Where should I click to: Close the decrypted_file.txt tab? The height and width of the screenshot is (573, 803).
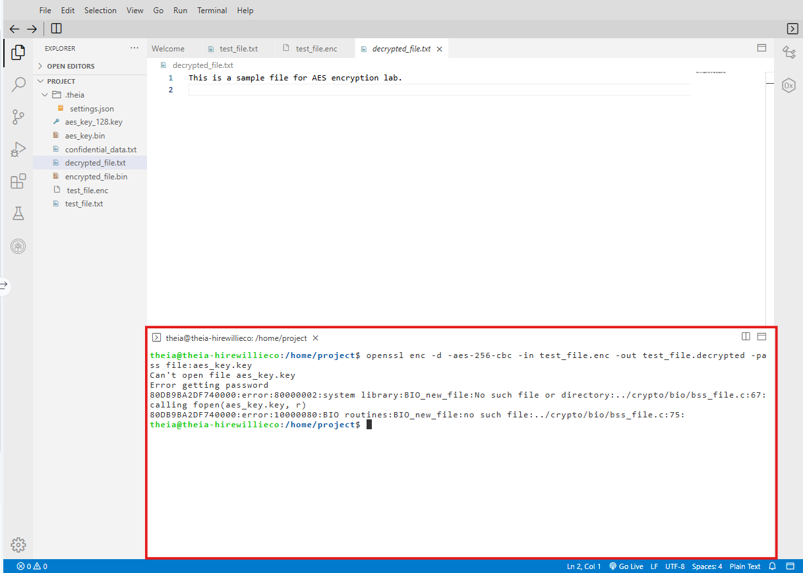pyautogui.click(x=439, y=49)
